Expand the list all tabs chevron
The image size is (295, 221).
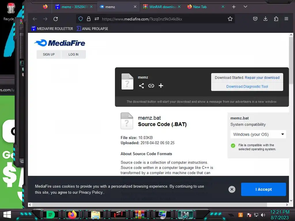click(245, 7)
